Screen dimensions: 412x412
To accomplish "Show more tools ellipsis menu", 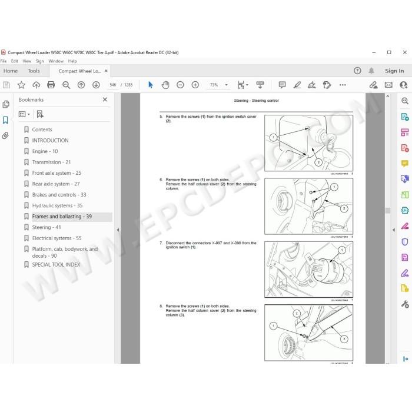I will coord(343,85).
